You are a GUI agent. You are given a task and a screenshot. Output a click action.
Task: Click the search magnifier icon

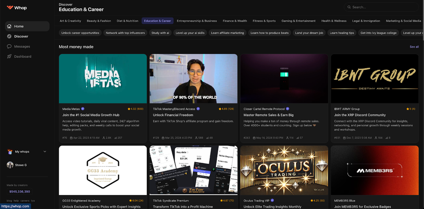pos(349,7)
